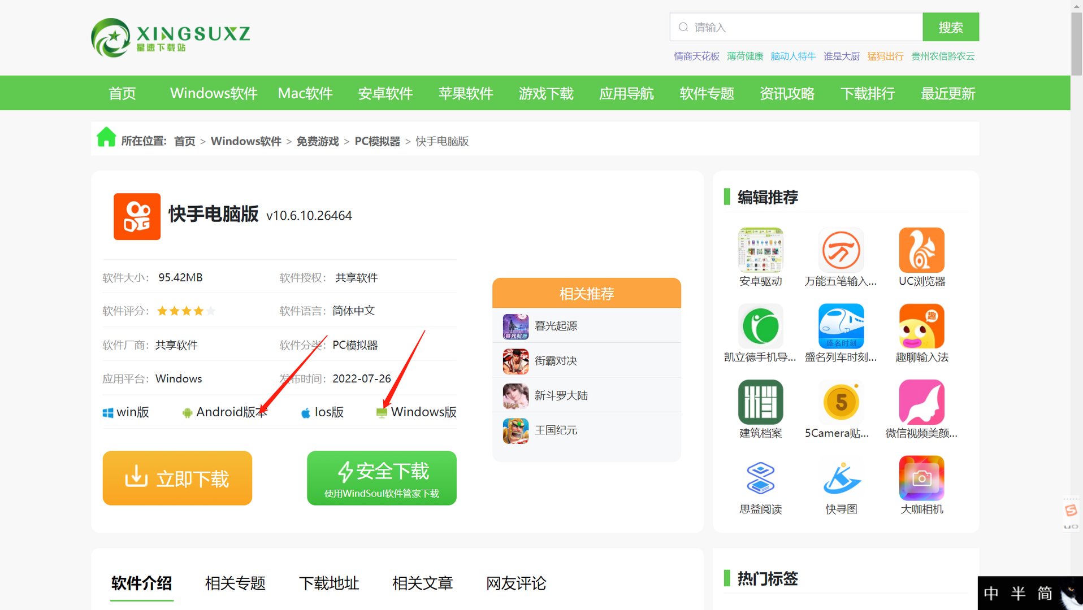The width and height of the screenshot is (1083, 610).
Task: Switch to the 网友评论 tab
Action: (515, 583)
